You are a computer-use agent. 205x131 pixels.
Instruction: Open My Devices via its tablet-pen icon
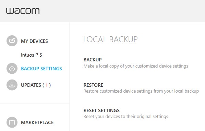12,41
